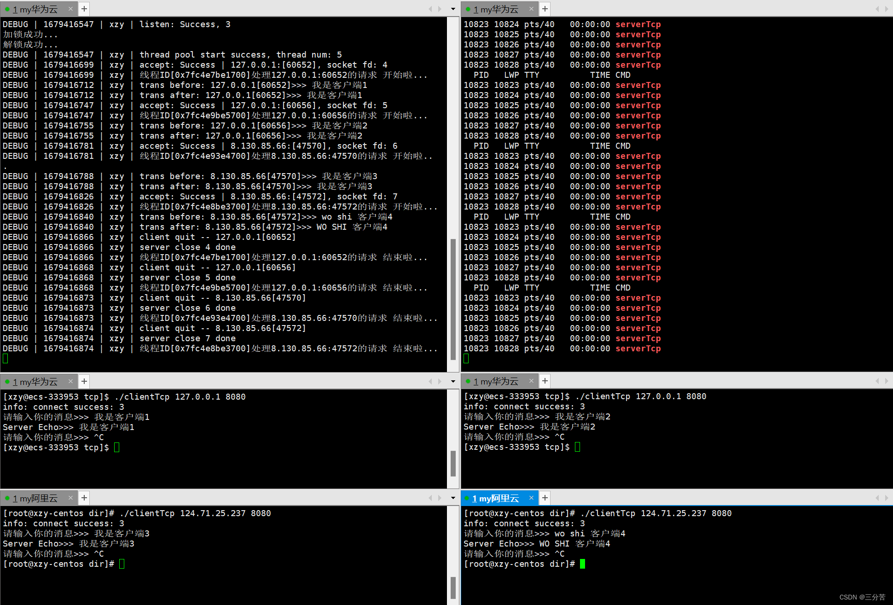
Task: Click the scrollbar thumb of the DEBUG log pane
Action: tap(453, 299)
